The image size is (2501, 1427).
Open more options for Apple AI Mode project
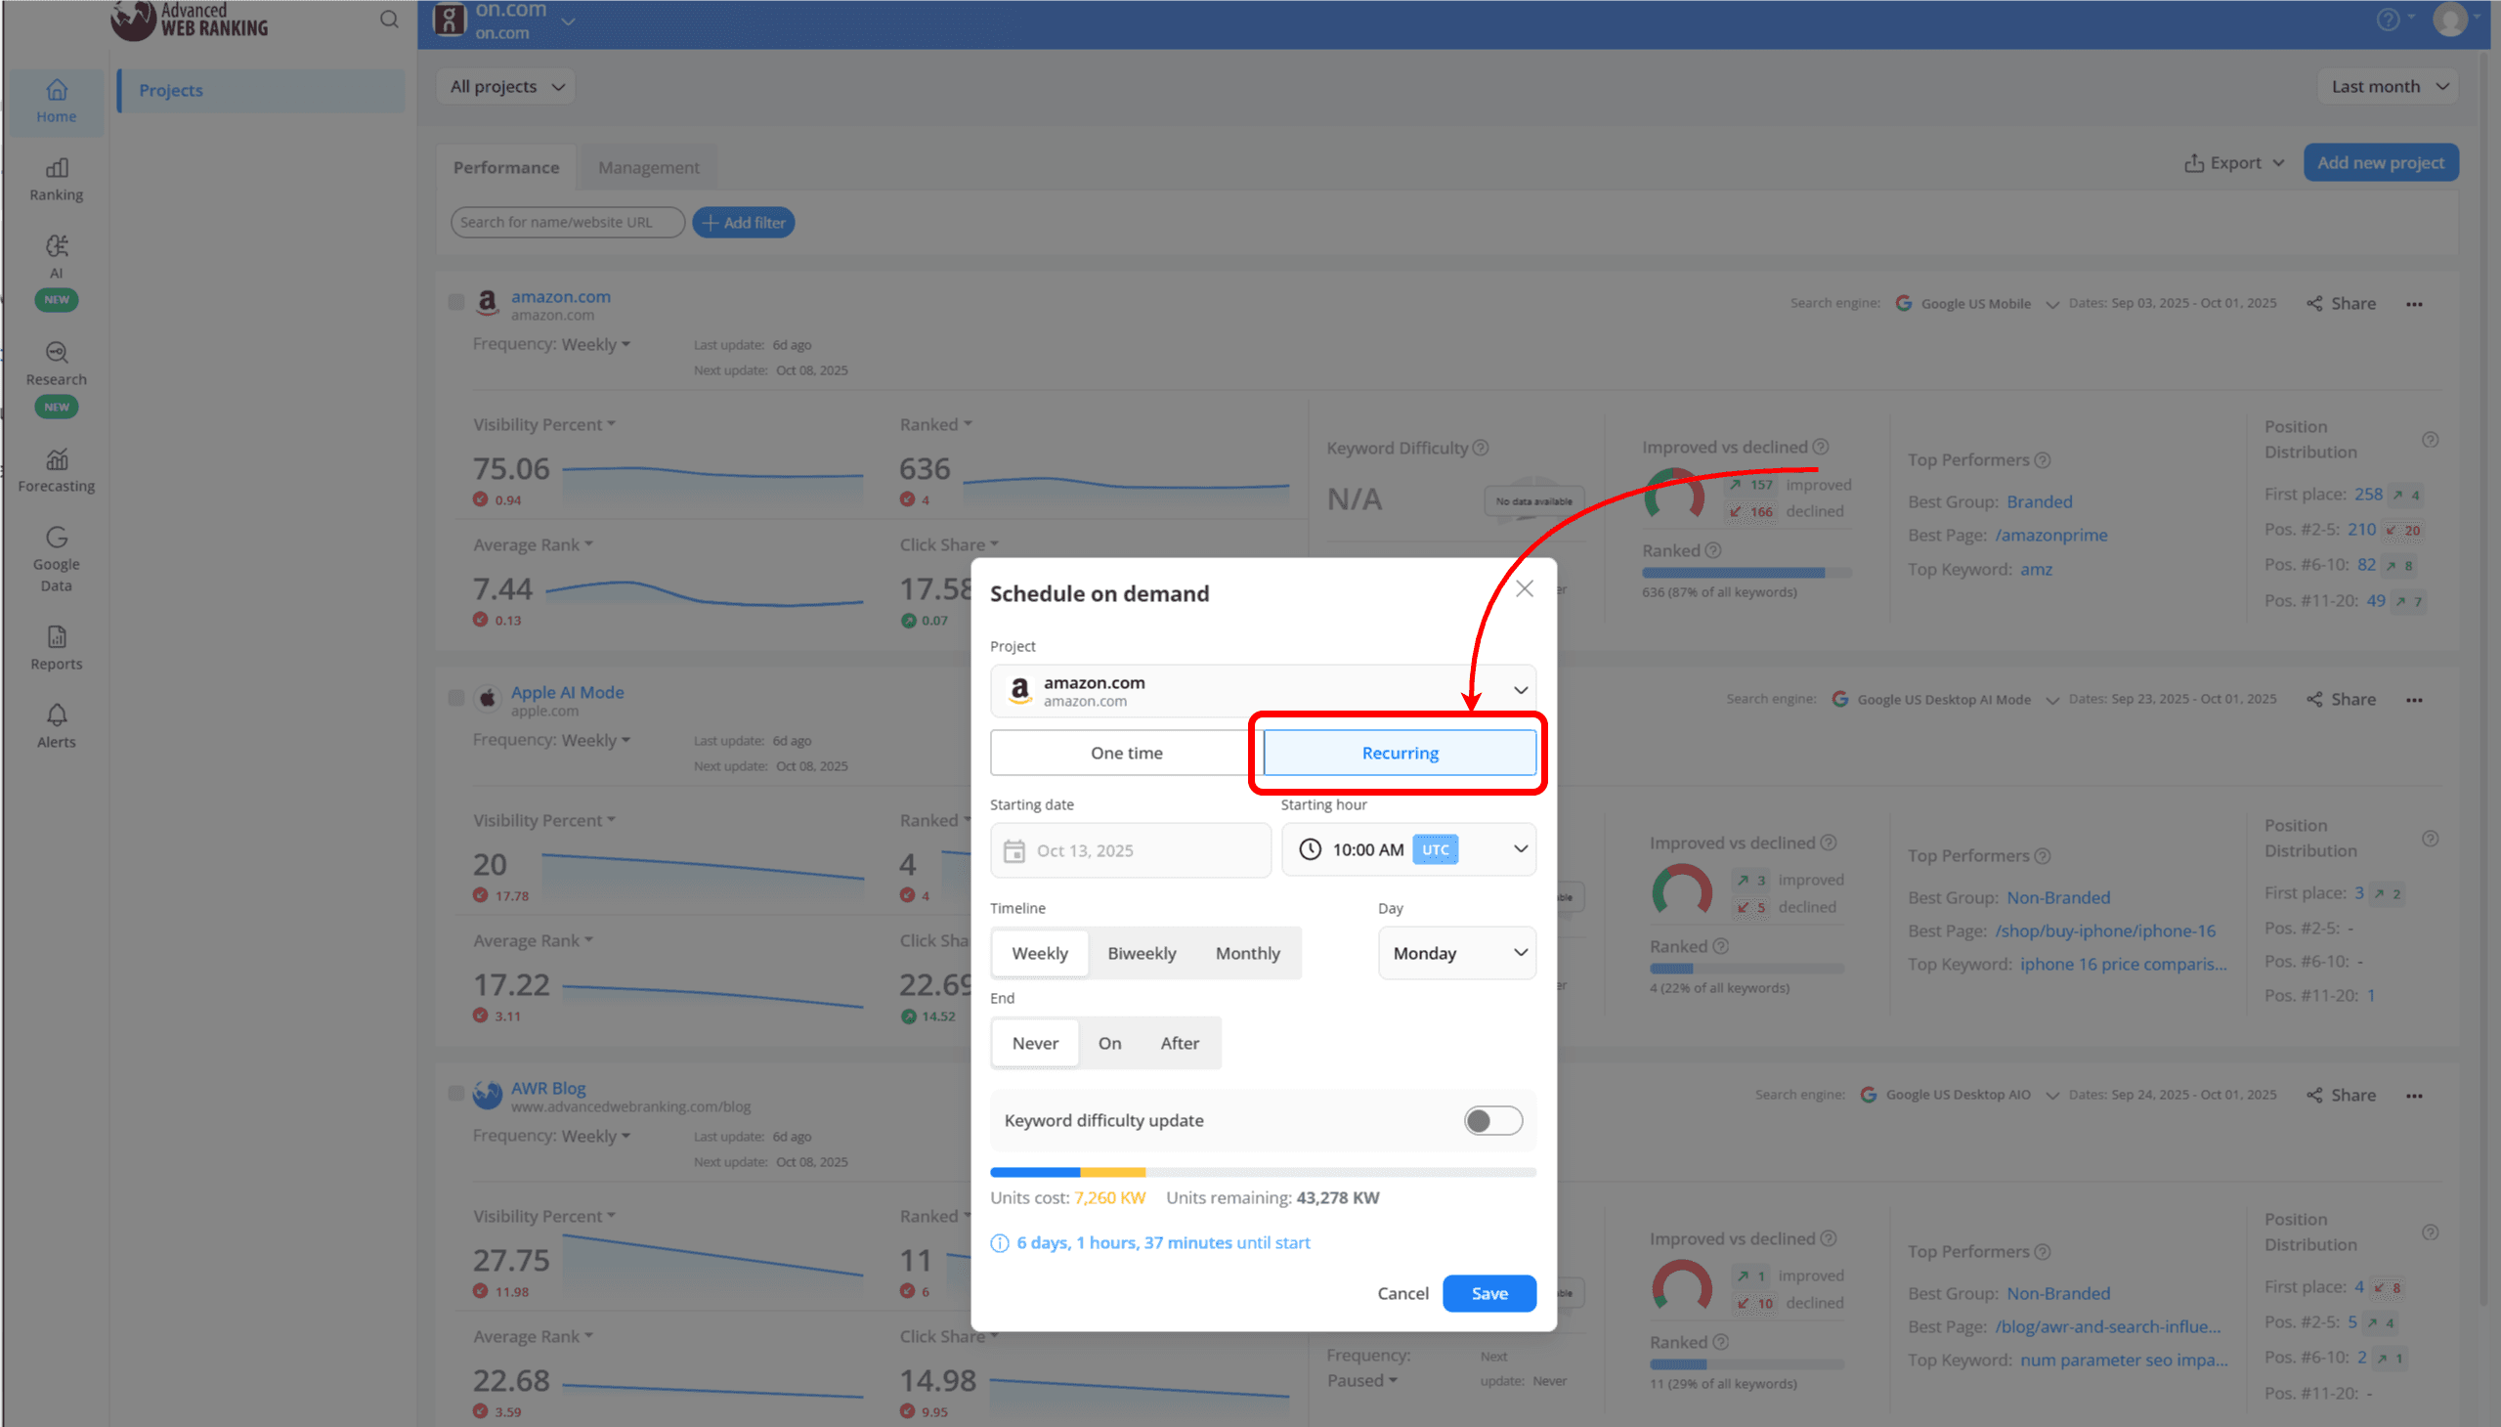tap(2414, 700)
